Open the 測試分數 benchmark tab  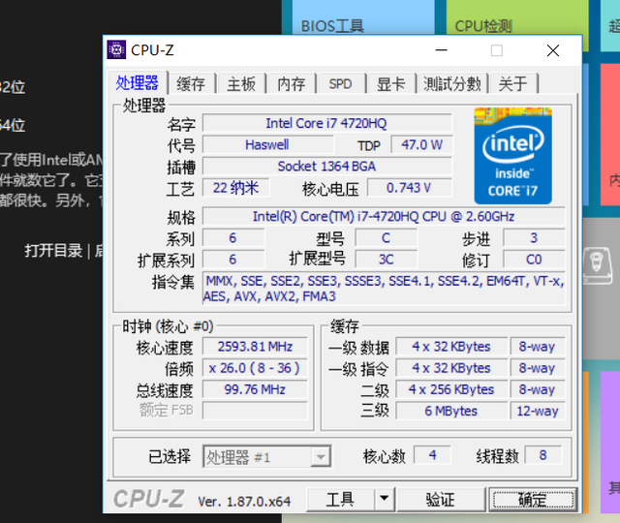tap(452, 84)
